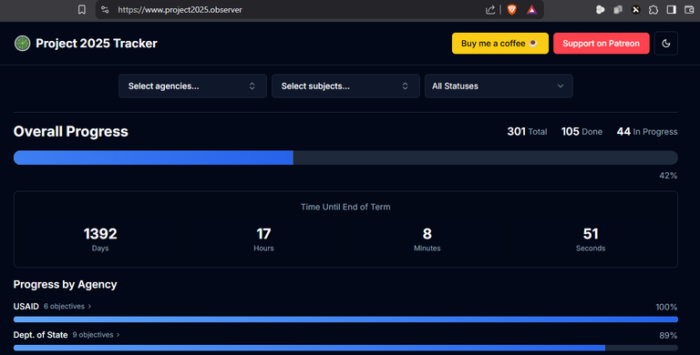Viewport: 700px width, 355px height.
Task: Open the Brave Wallet icon
Action: pos(689,9)
